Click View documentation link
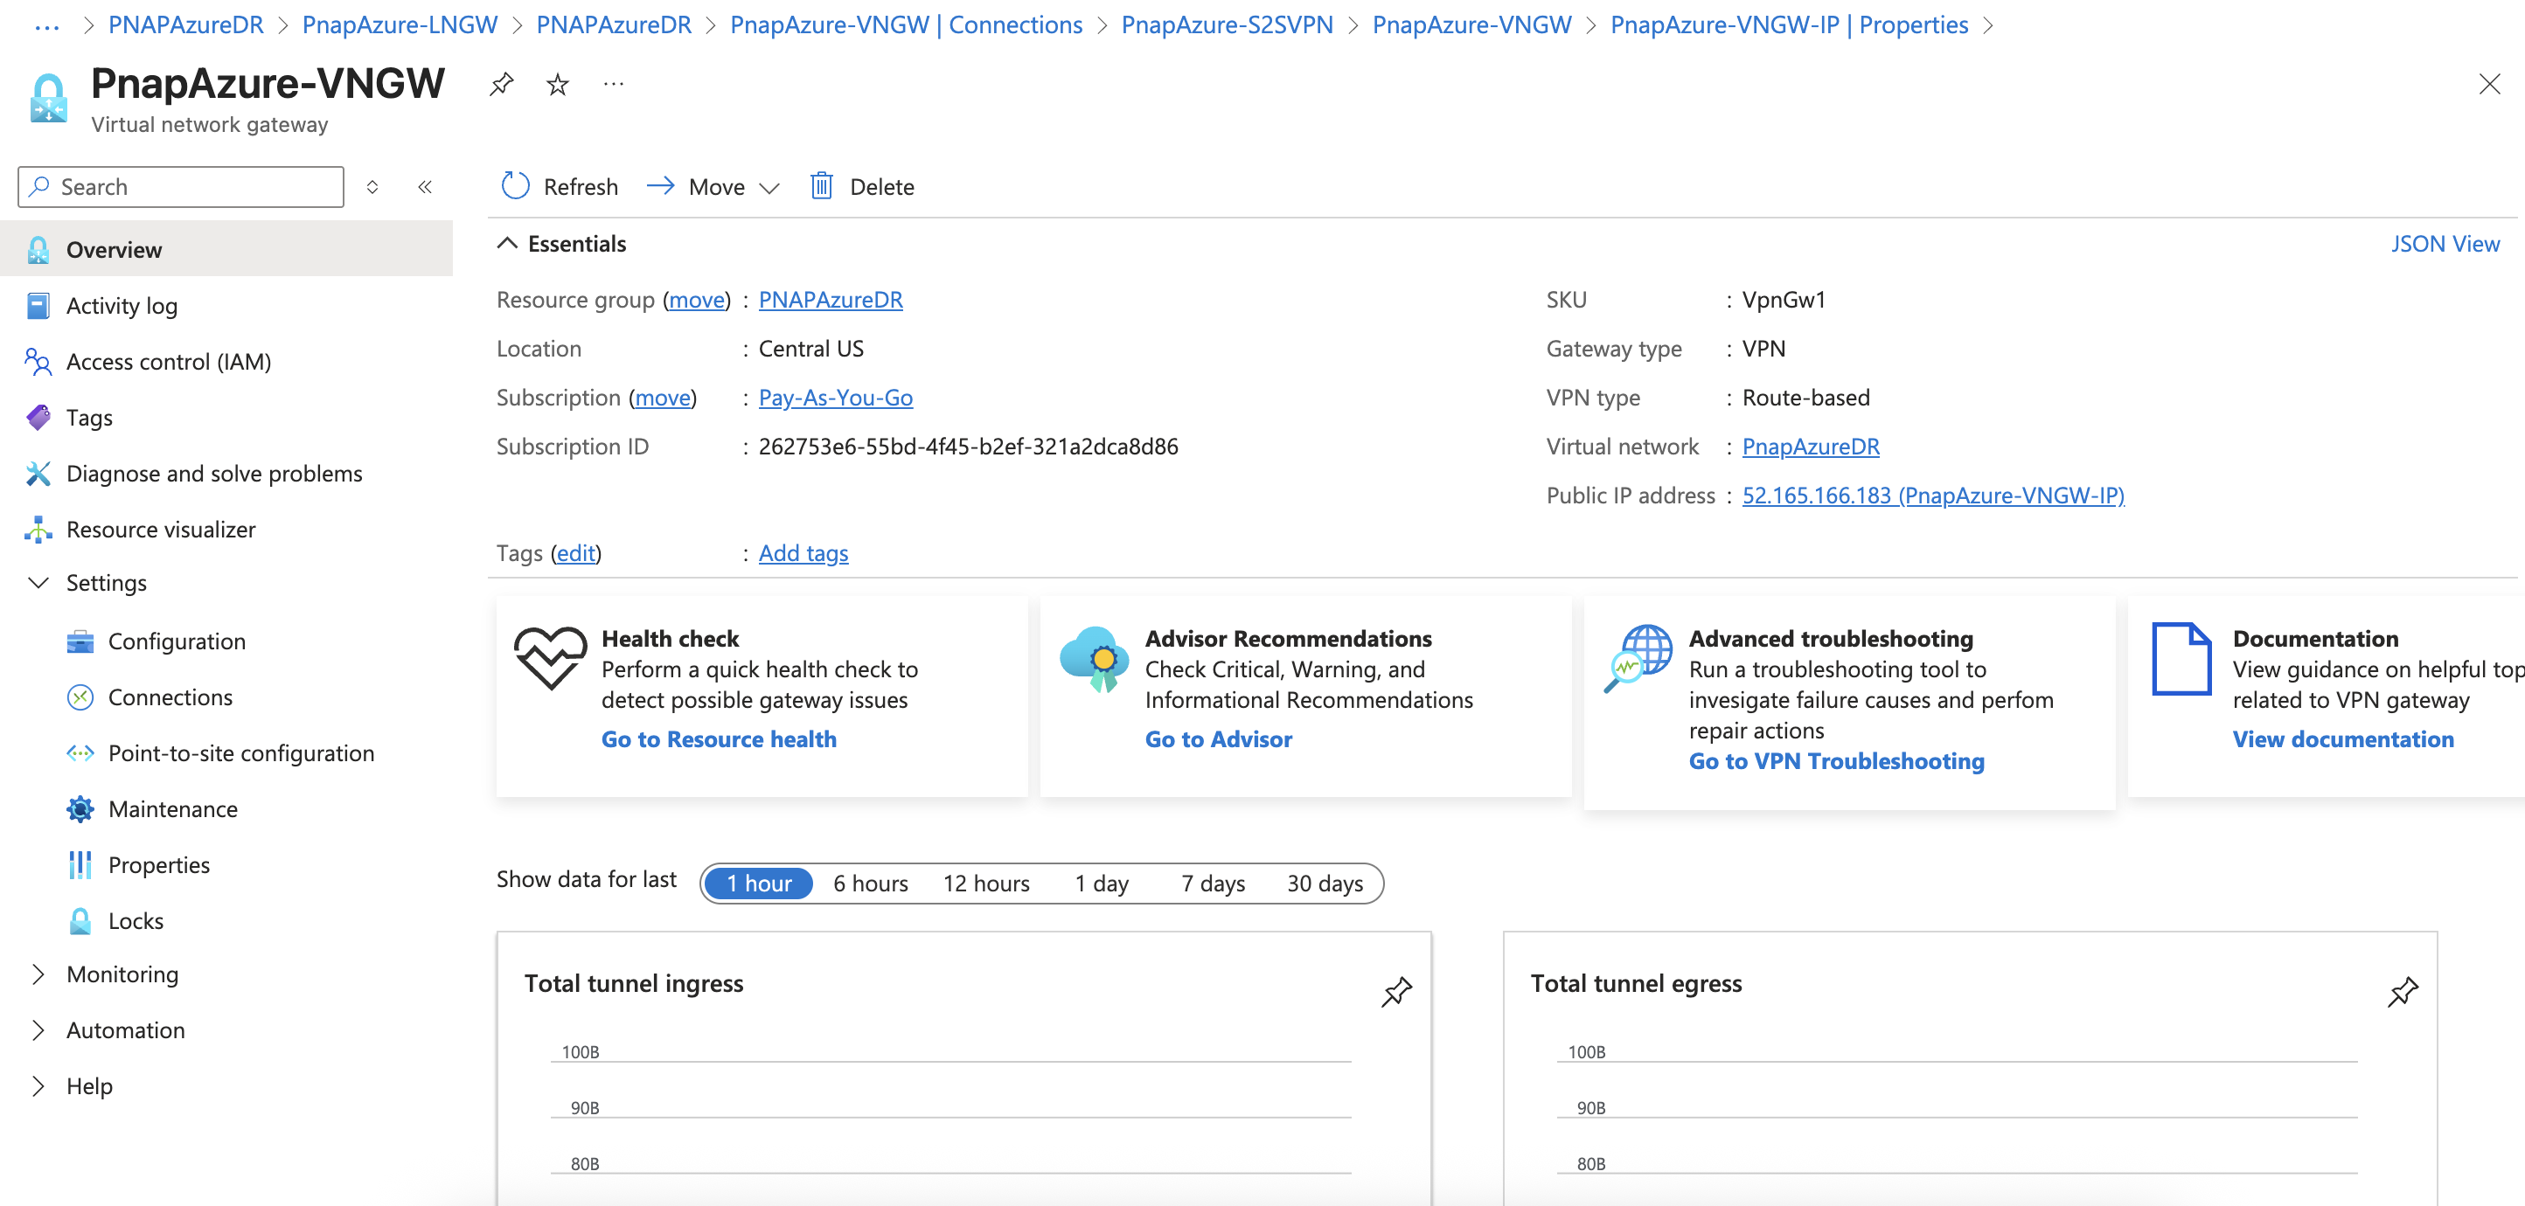The image size is (2525, 1206). (x=2342, y=739)
